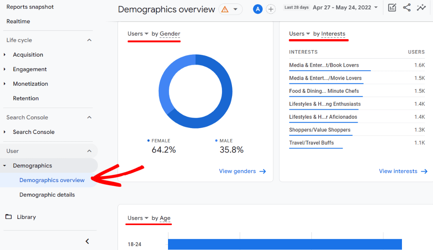Click the Share this report icon
This screenshot has width=433, height=250.
(x=407, y=7)
